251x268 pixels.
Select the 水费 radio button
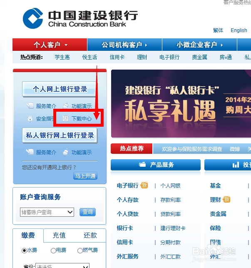pos(24,250)
